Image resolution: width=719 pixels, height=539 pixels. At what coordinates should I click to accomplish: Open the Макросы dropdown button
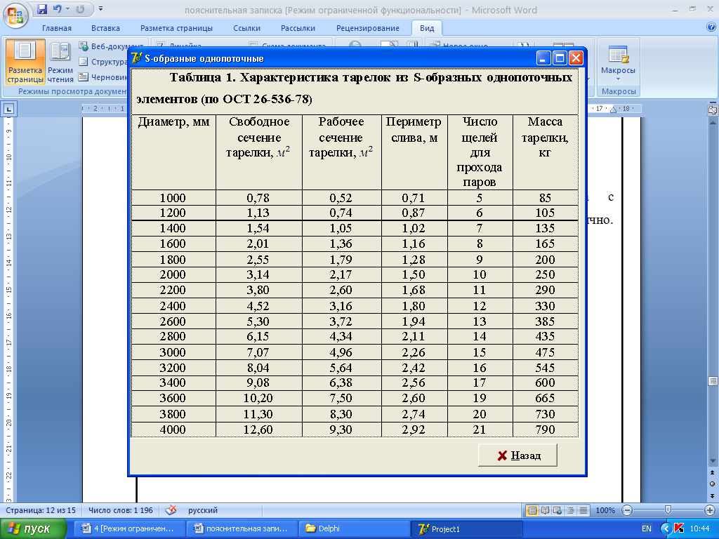point(618,62)
